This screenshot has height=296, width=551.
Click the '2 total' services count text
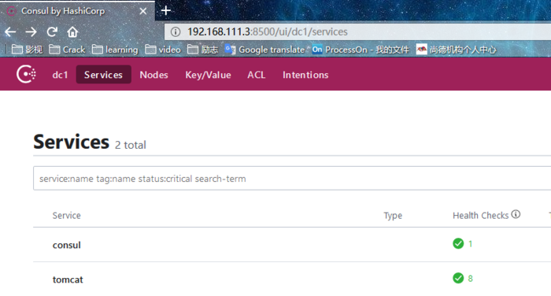[x=131, y=145]
